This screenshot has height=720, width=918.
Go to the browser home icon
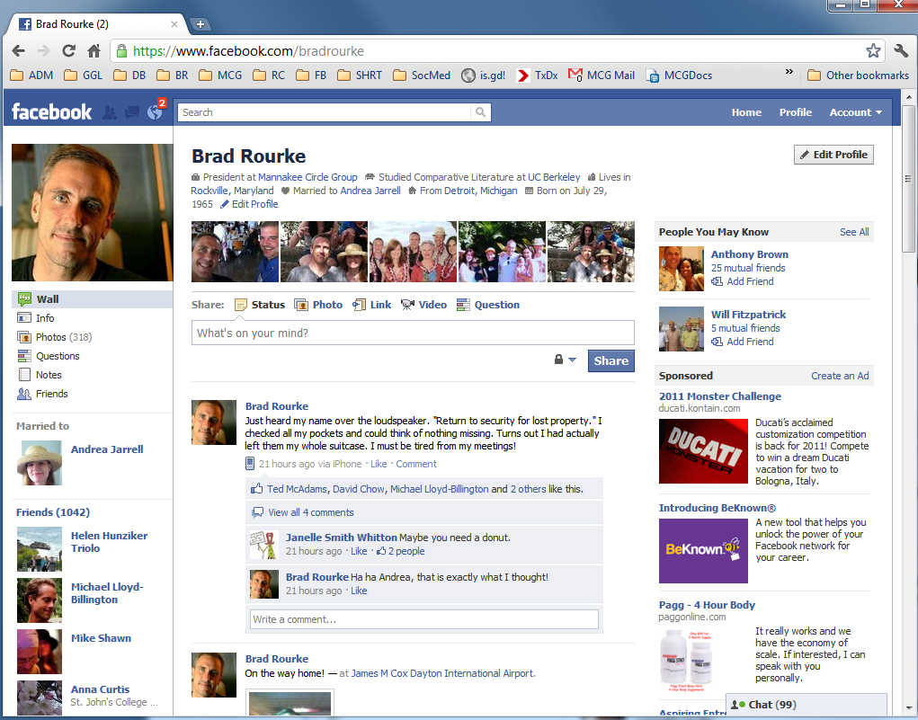click(94, 50)
